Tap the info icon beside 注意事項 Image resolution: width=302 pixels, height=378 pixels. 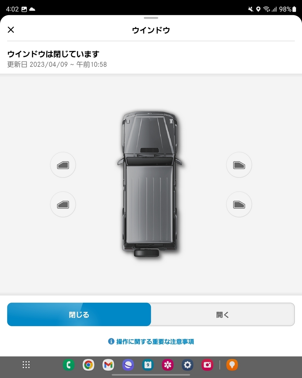(111, 341)
